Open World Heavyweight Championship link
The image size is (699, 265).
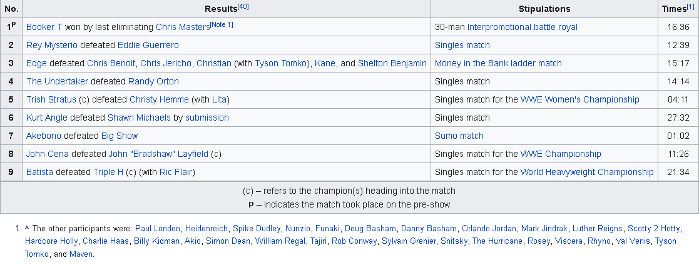(x=586, y=172)
